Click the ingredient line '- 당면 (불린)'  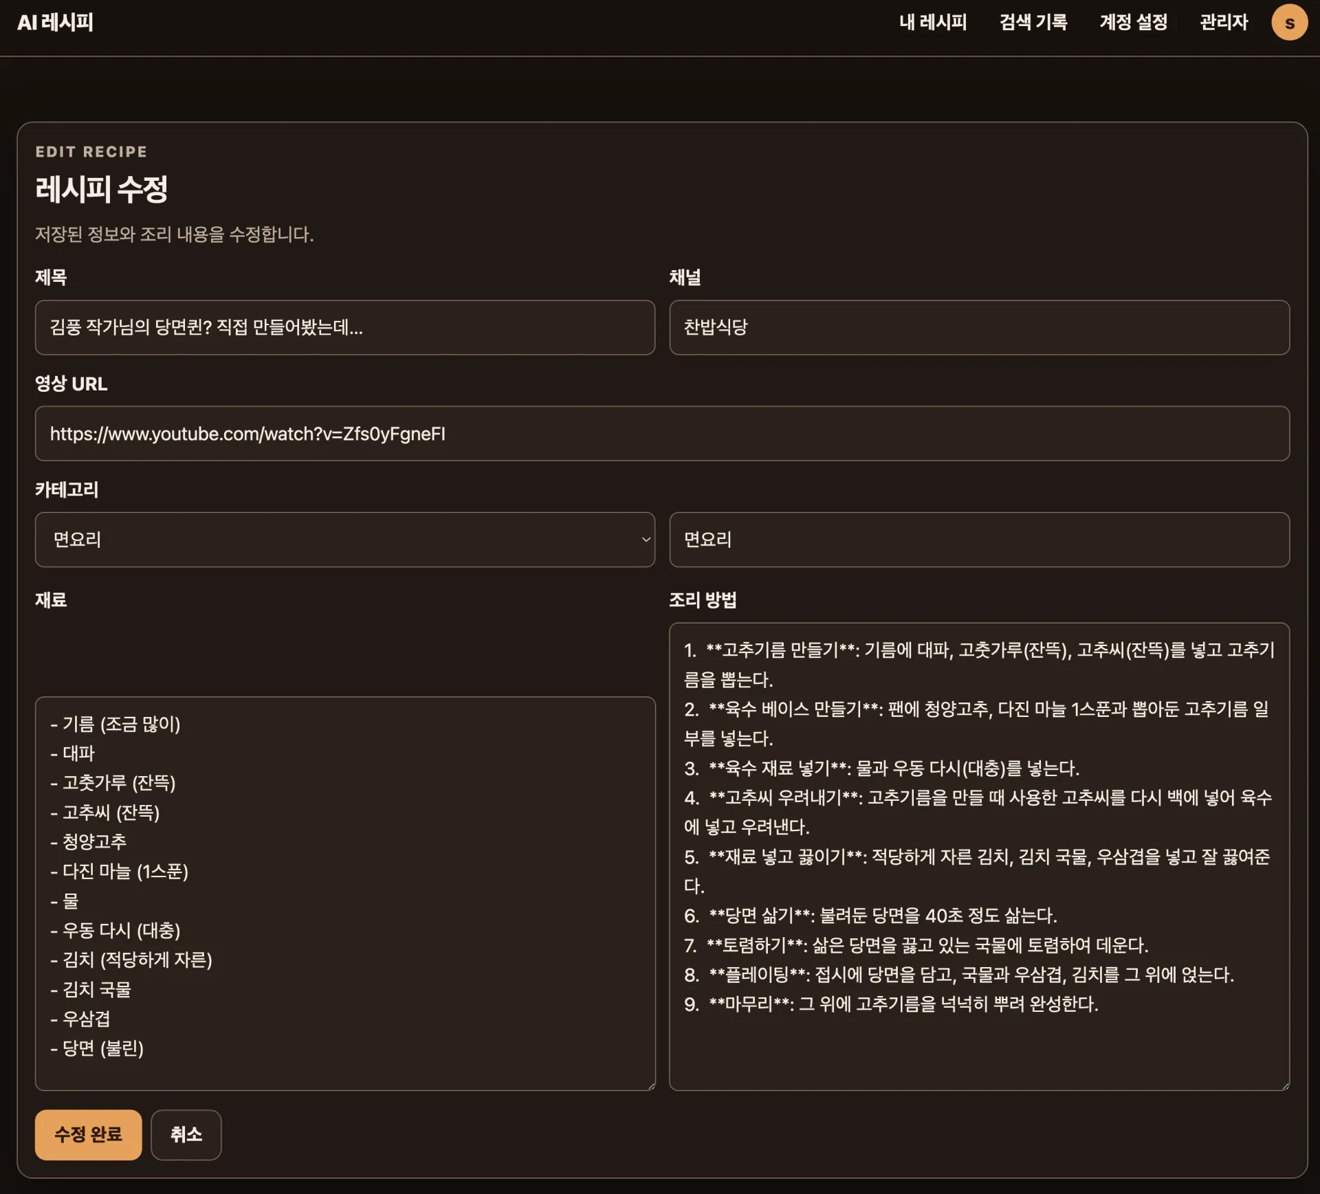pyautogui.click(x=97, y=1048)
